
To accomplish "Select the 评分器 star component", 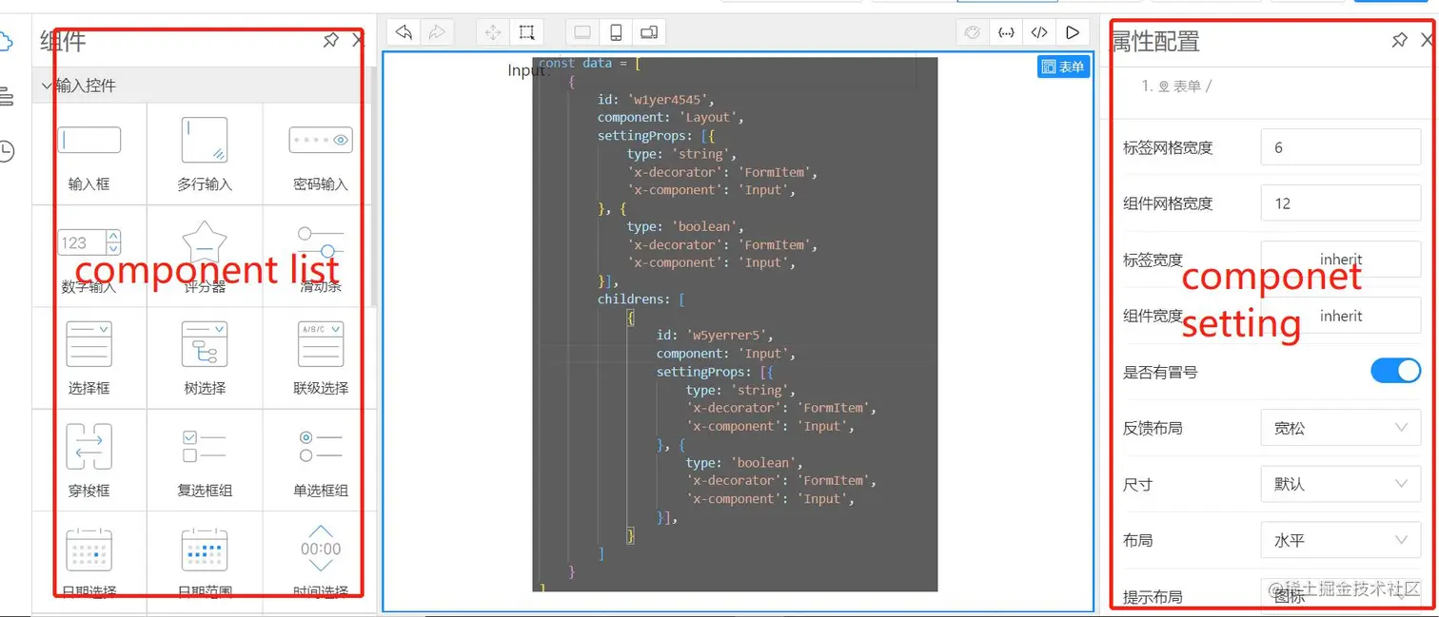I will pos(205,256).
